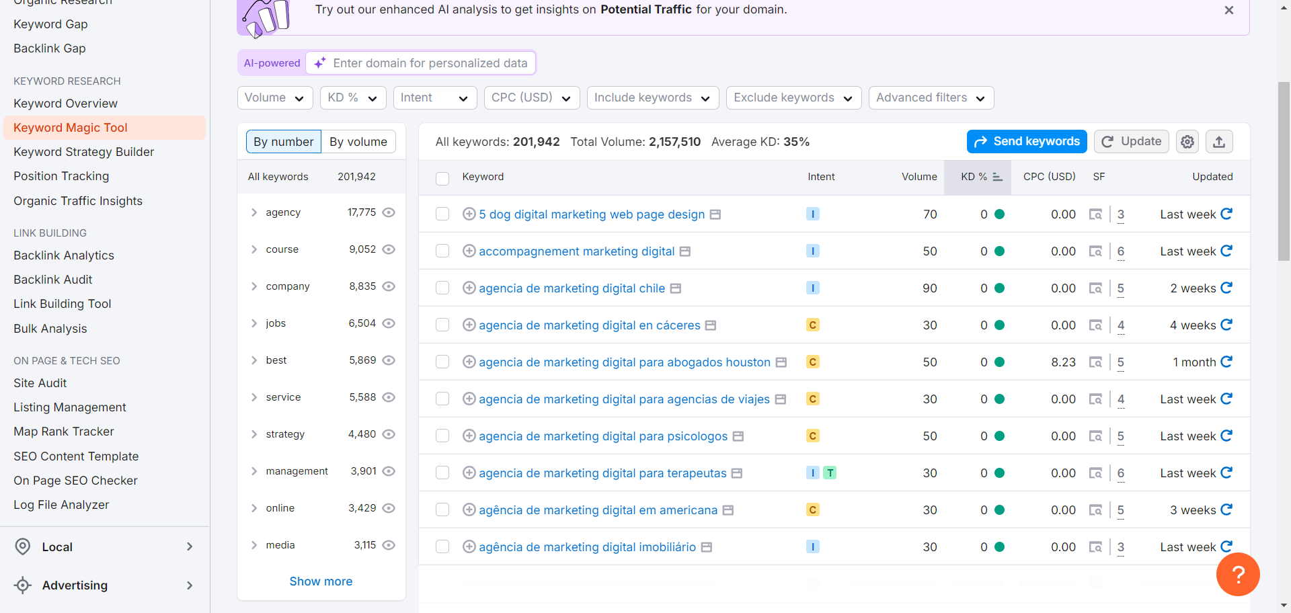This screenshot has width=1291, height=613.
Task: Click page icon after 'agencia de marketing digital para agencias de viajes'
Action: (781, 399)
